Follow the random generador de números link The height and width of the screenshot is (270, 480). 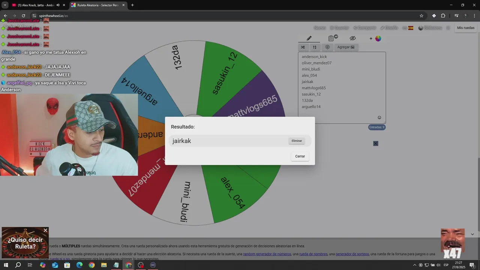tap(267, 254)
